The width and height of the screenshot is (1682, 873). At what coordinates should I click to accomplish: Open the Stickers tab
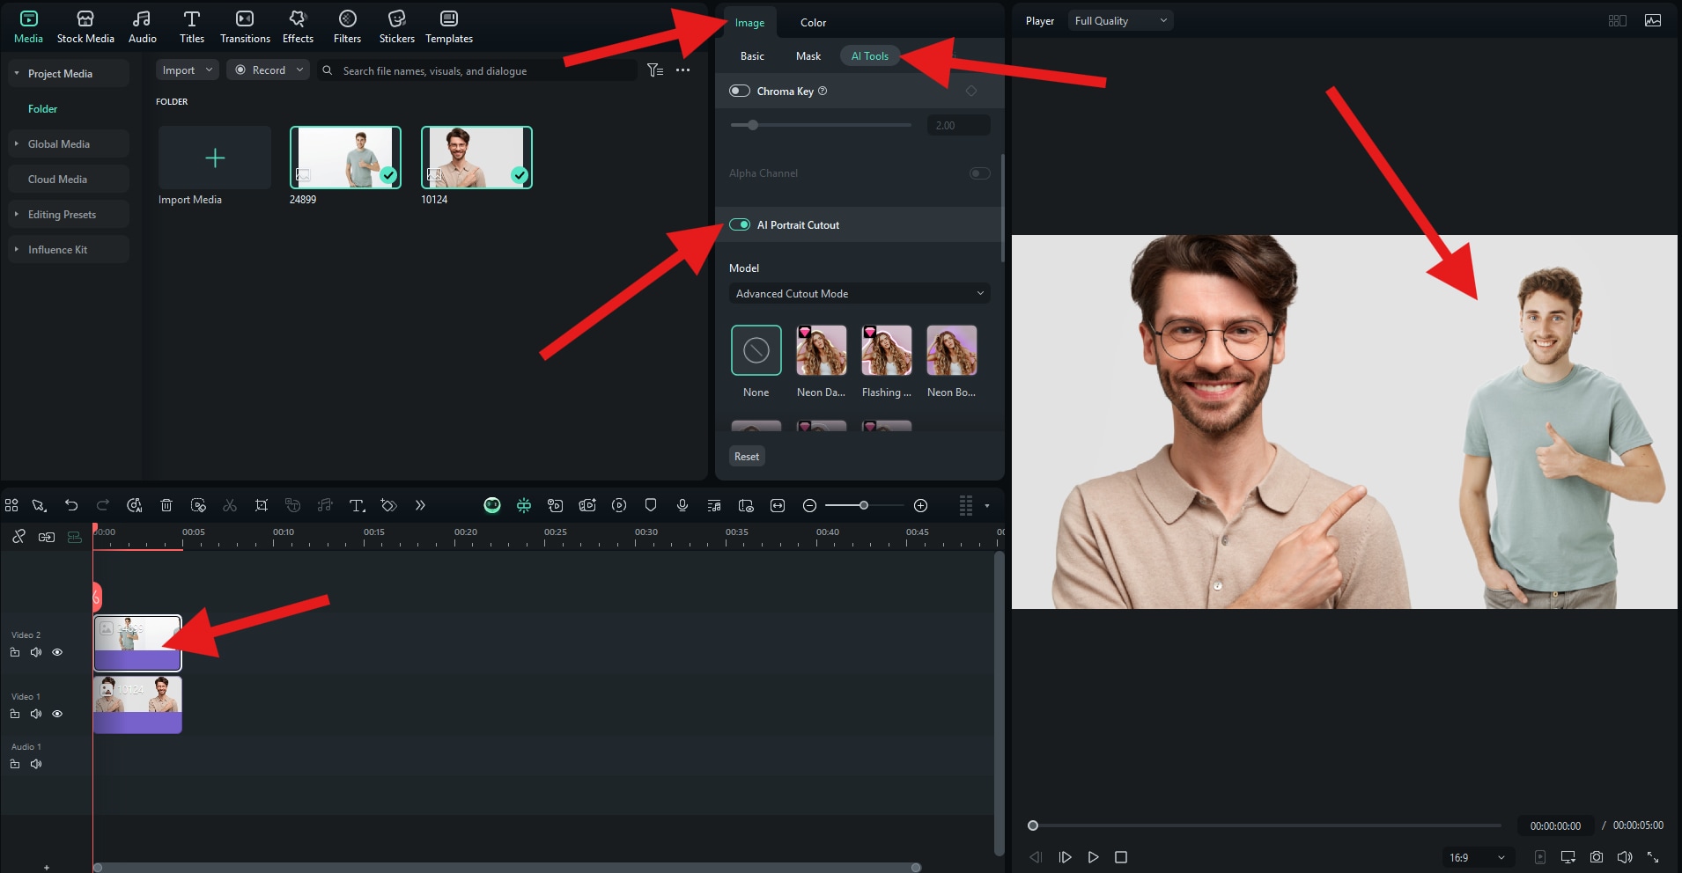(396, 26)
